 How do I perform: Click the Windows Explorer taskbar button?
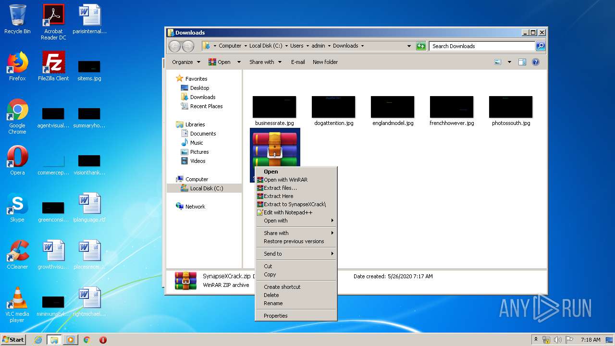point(54,340)
